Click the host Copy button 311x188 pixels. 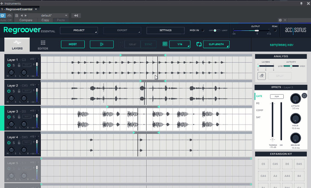(45, 20)
